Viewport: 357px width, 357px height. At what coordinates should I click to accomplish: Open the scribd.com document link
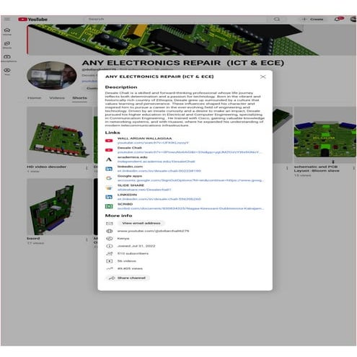coord(190,208)
